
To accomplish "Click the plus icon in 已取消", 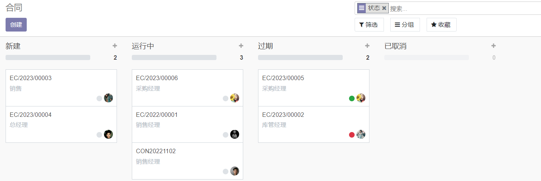I will tap(493, 46).
